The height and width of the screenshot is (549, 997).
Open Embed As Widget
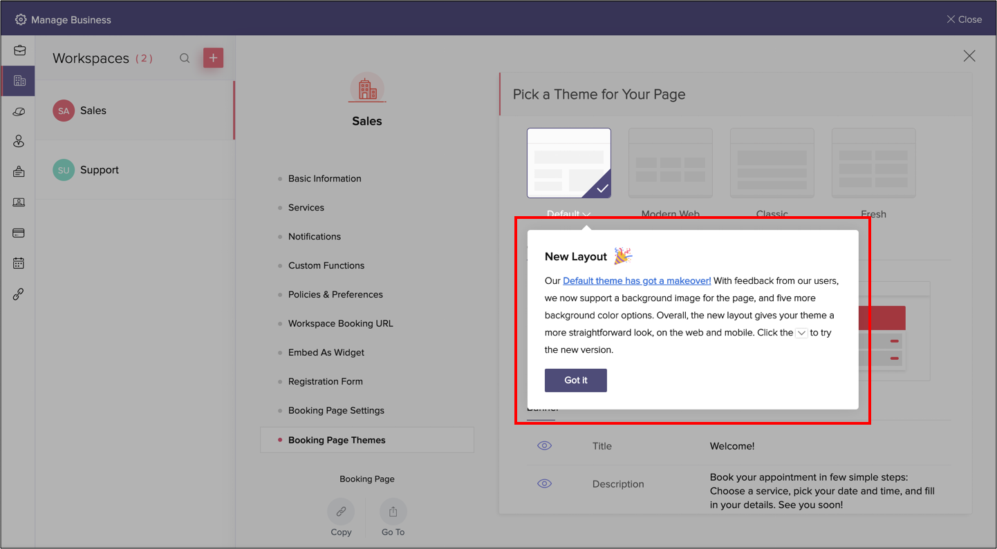(326, 352)
